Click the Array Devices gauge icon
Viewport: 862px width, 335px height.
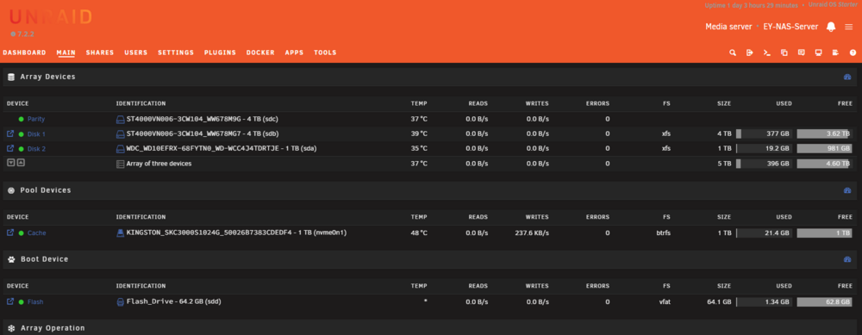(x=847, y=77)
